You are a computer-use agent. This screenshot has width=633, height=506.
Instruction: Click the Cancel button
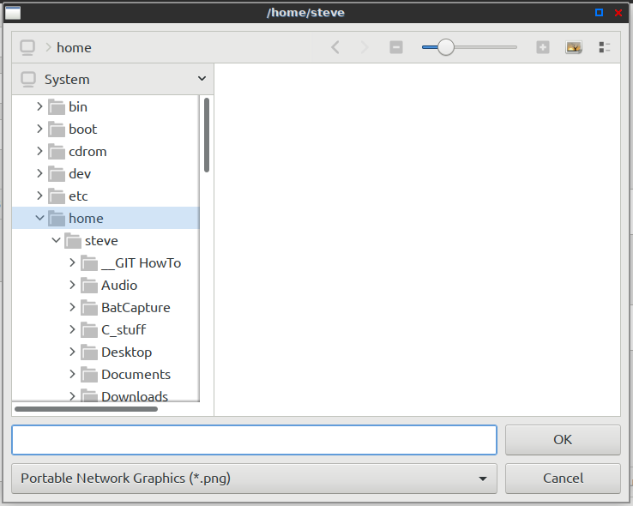pos(563,479)
